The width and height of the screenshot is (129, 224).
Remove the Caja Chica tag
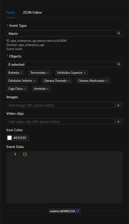(x=25, y=89)
